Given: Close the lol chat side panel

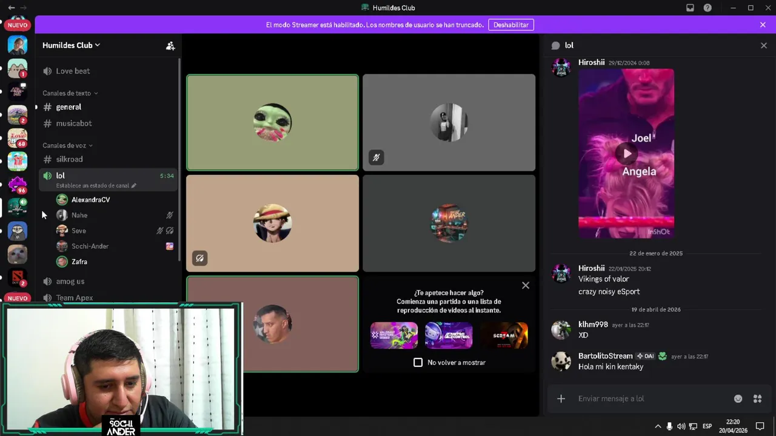Looking at the screenshot, I should click(x=764, y=45).
